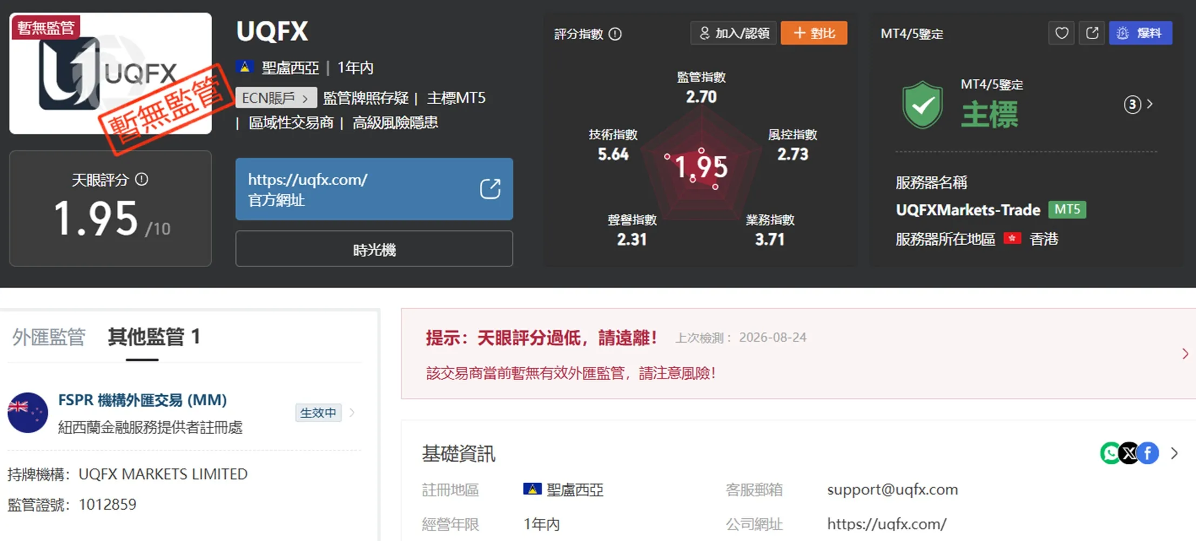Click the license number 1012859
This screenshot has width=1196, height=541.
click(x=107, y=505)
